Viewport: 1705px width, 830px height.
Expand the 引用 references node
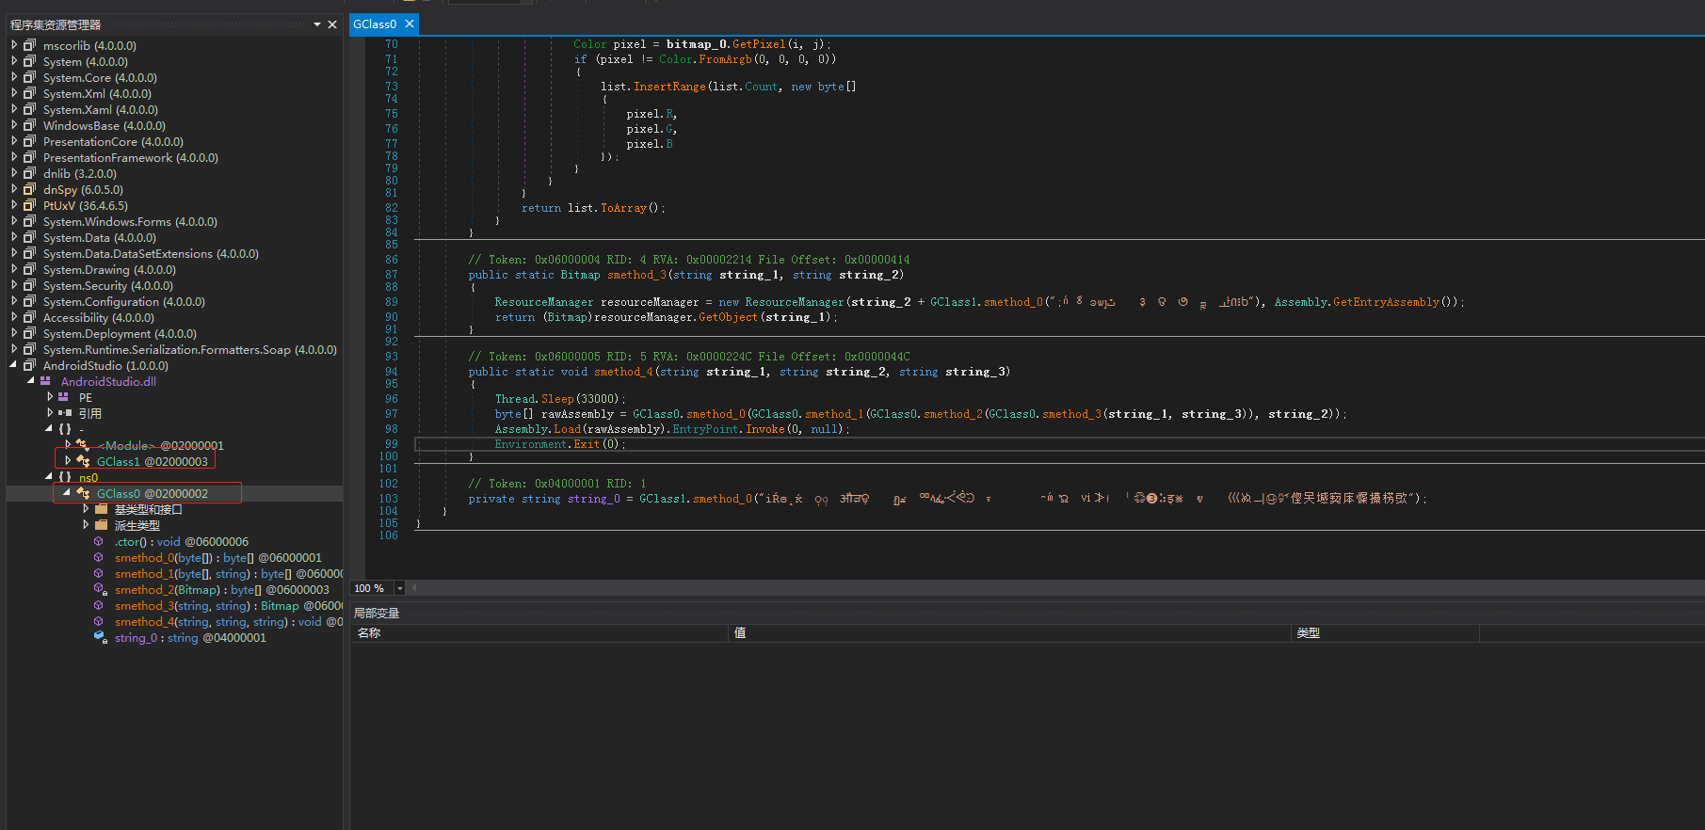pyautogui.click(x=50, y=413)
